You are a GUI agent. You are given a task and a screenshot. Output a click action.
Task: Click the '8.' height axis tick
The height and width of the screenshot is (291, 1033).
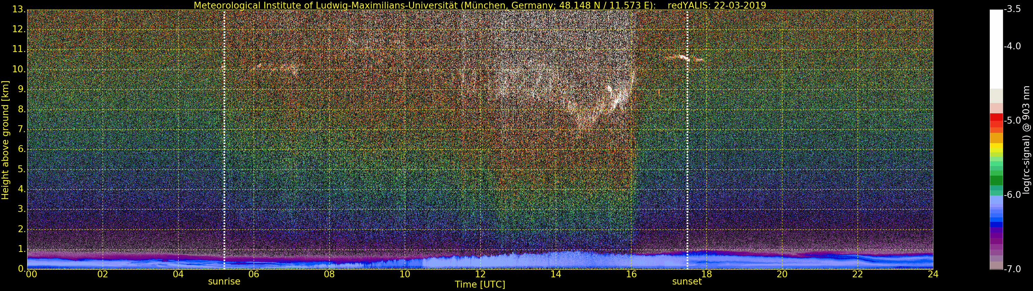coord(22,109)
